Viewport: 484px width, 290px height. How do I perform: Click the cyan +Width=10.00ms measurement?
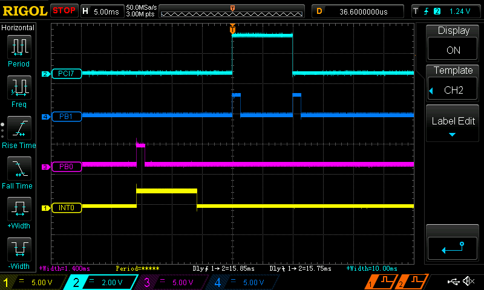[x=371, y=268]
